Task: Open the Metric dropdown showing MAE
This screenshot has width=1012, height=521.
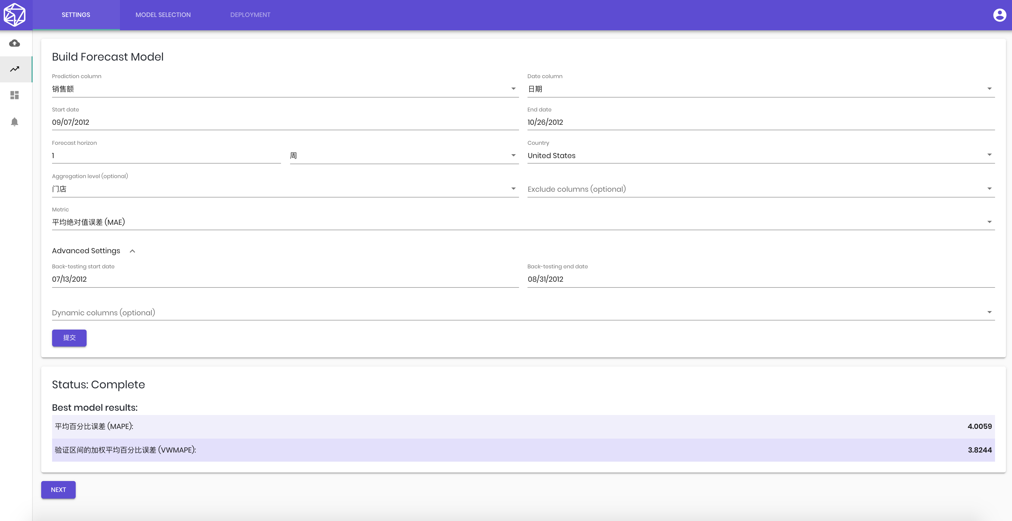Action: [523, 222]
